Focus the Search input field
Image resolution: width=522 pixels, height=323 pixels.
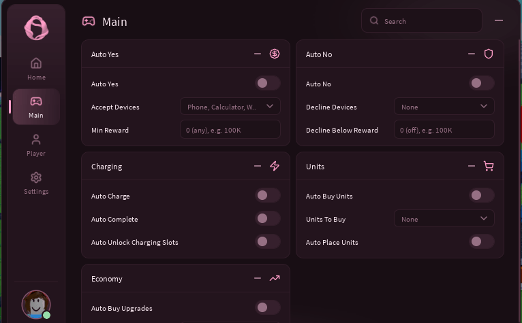(x=421, y=20)
